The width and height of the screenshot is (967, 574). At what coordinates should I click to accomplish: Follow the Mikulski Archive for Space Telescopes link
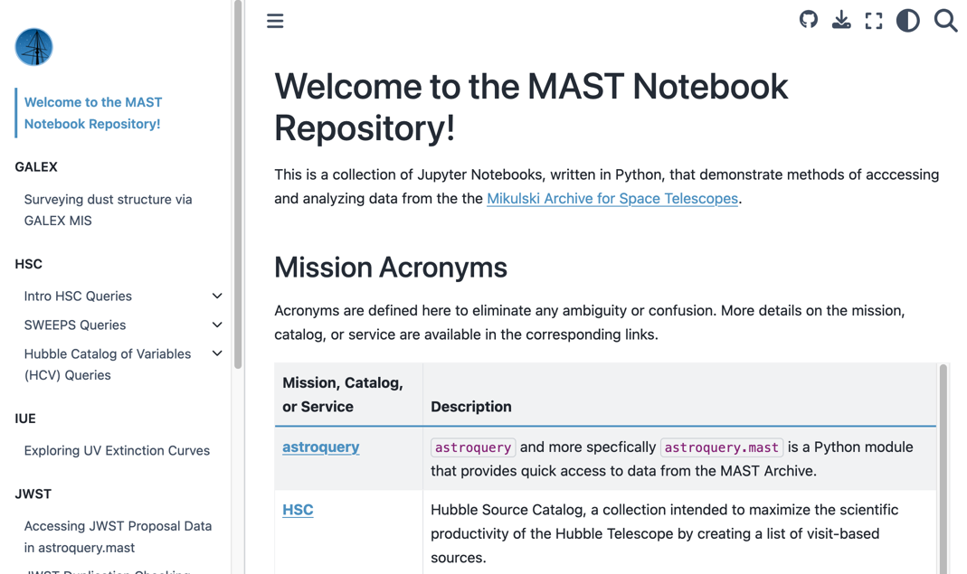(x=612, y=199)
